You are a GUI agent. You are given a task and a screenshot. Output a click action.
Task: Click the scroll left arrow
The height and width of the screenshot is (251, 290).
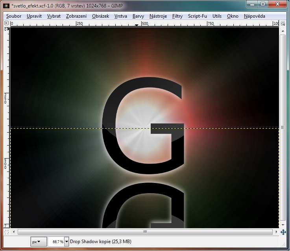pyautogui.click(x=14, y=232)
